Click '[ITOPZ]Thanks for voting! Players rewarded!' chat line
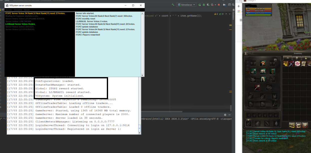 (267, 138)
